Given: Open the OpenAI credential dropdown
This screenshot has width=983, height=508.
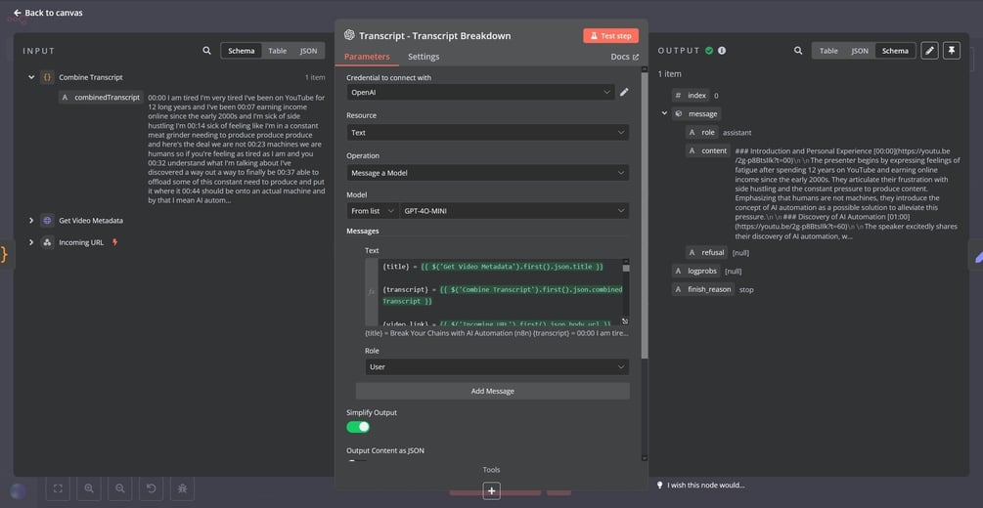Looking at the screenshot, I should (479, 92).
